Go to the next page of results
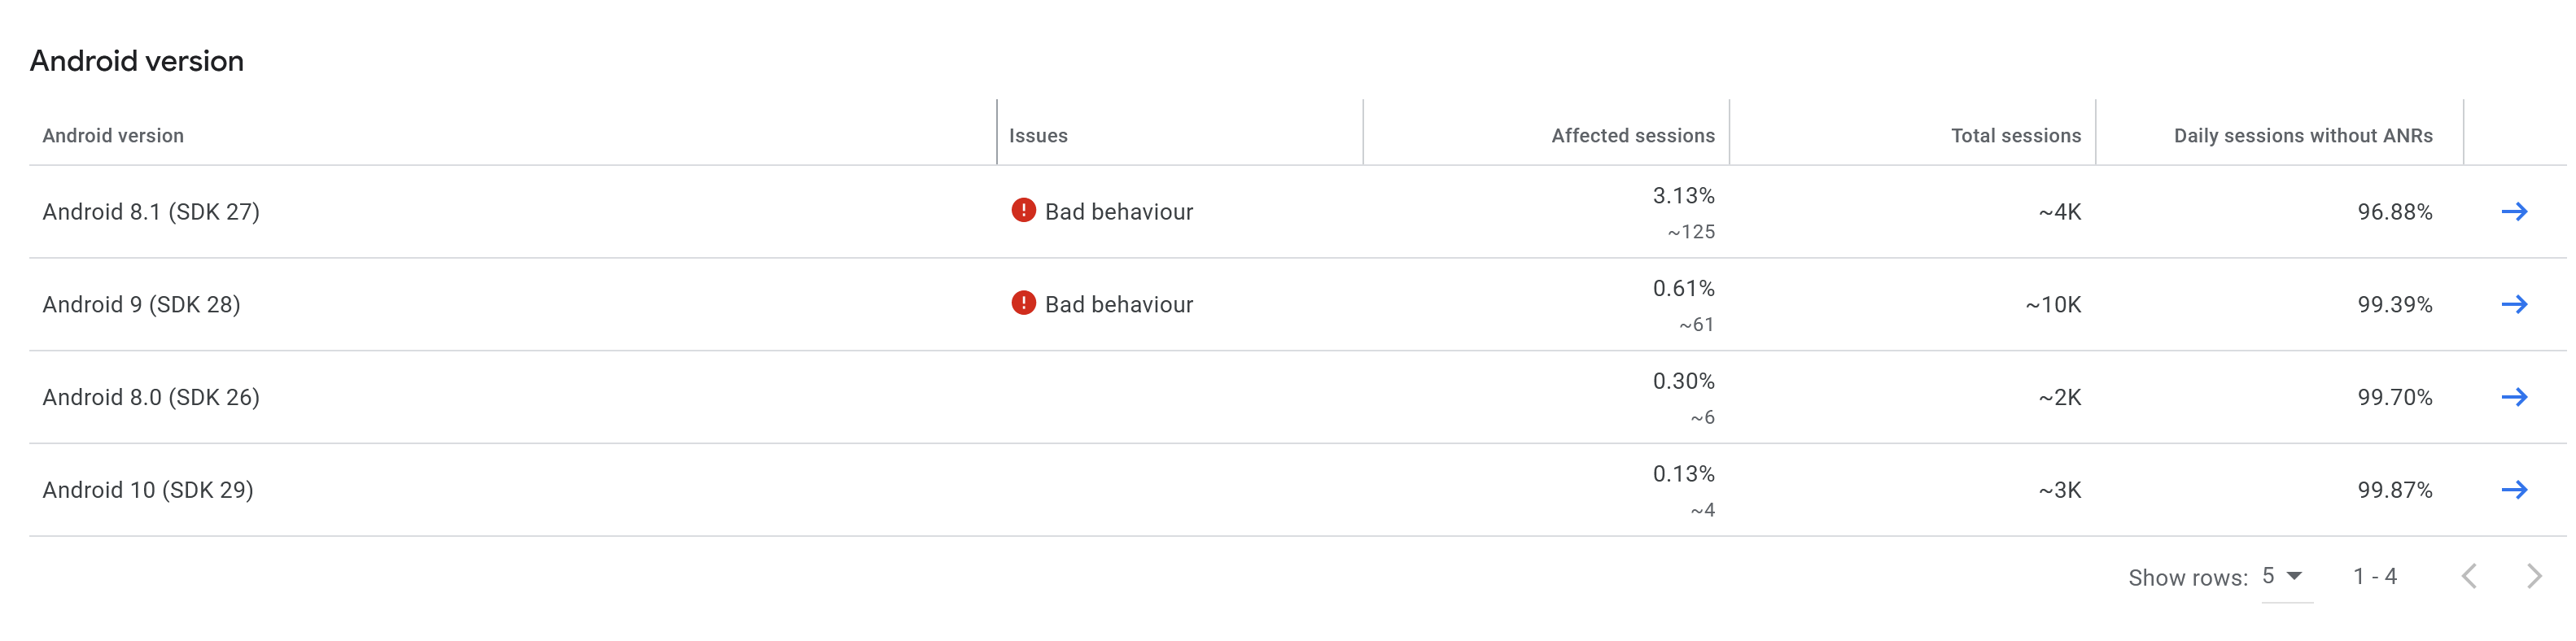The image size is (2576, 641). tap(2534, 576)
